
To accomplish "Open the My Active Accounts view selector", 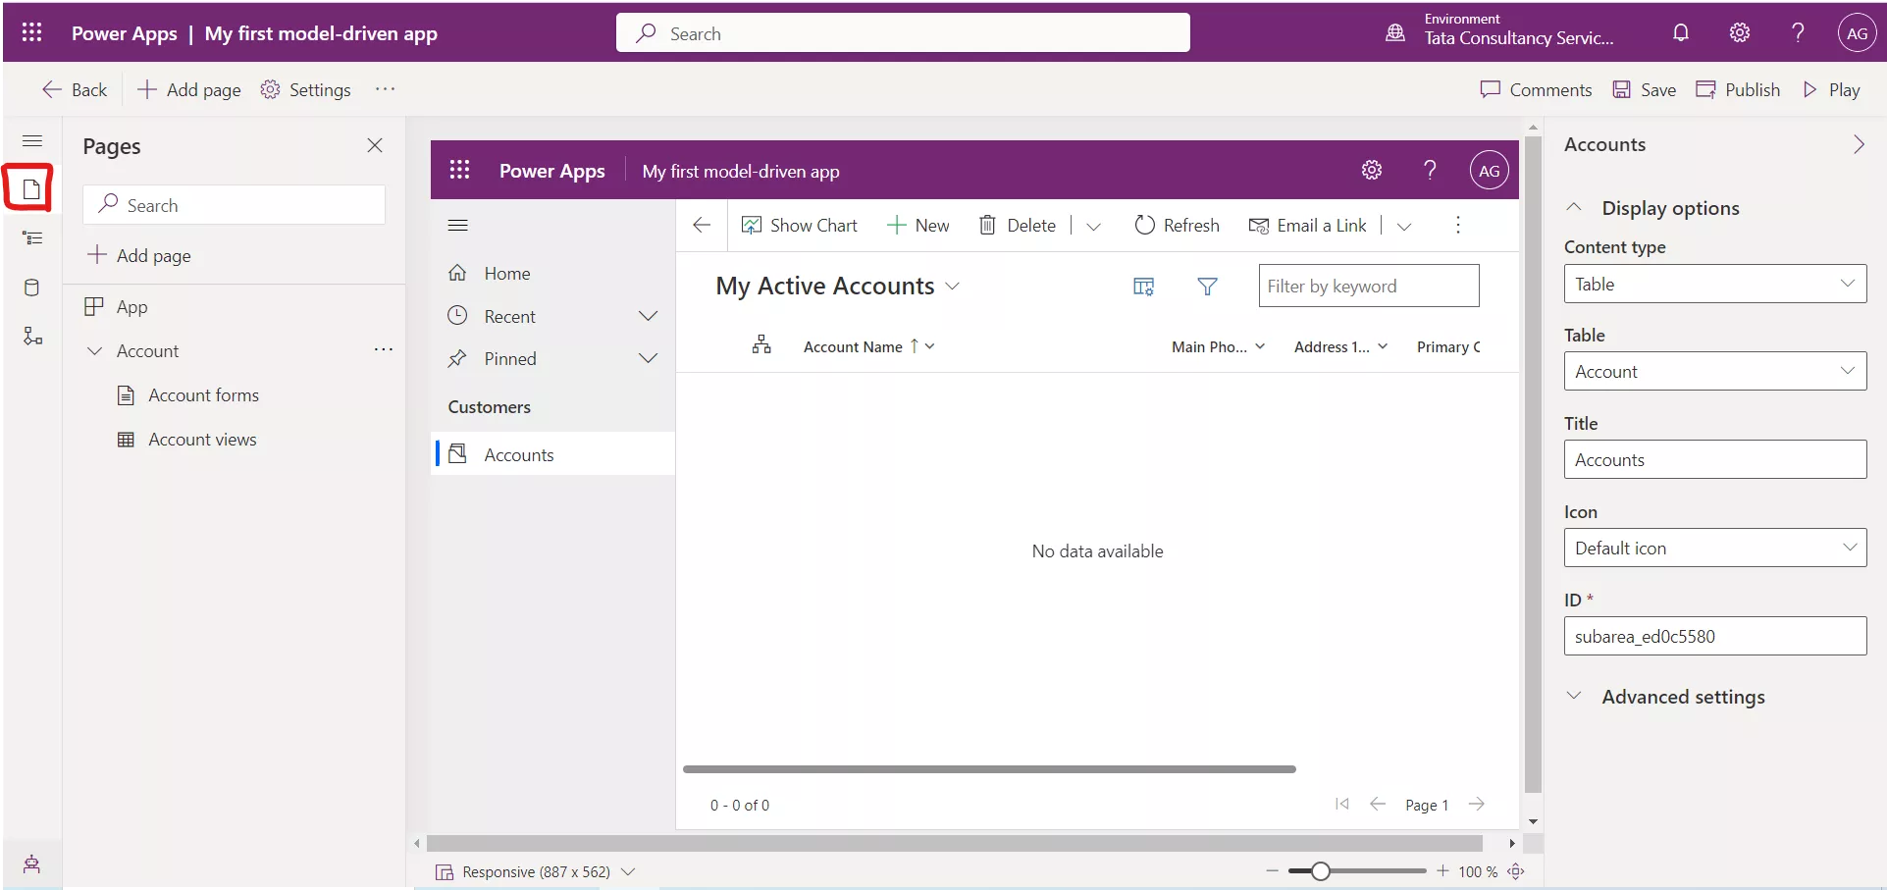I will [952, 286].
